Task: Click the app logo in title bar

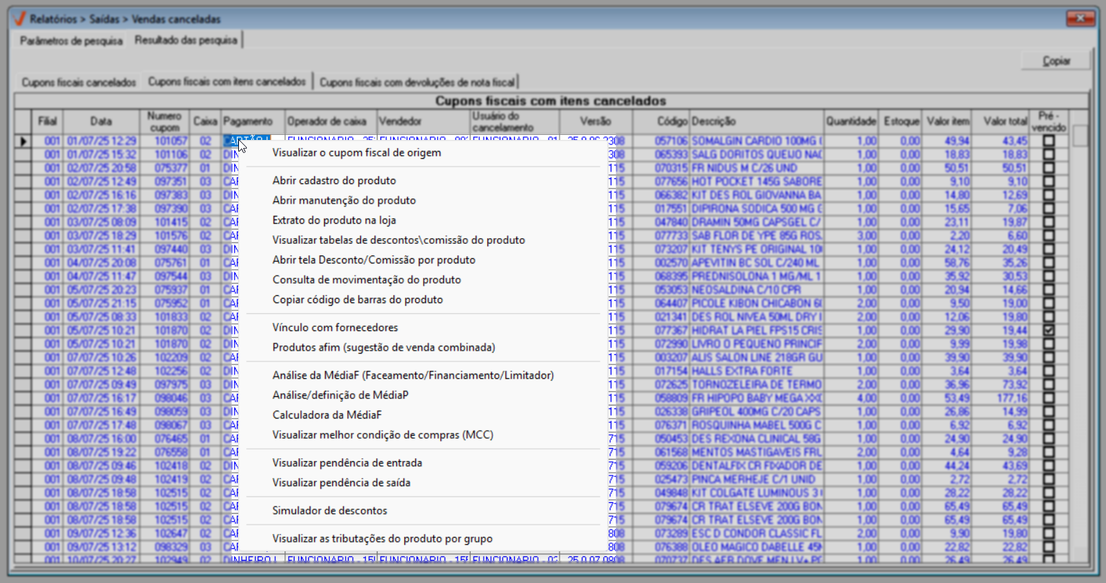Action: click(19, 19)
